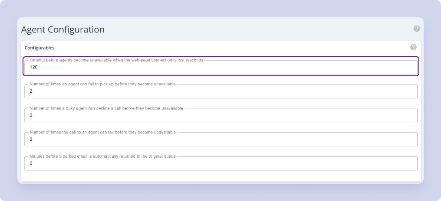
Task: Click 'call to an agent can fail' label
Action: coord(103,132)
